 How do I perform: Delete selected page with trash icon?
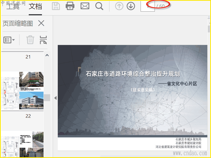(30, 40)
